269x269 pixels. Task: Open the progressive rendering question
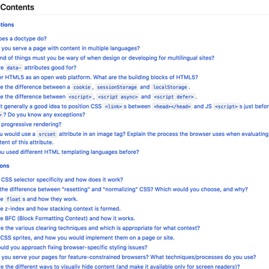point(31,124)
